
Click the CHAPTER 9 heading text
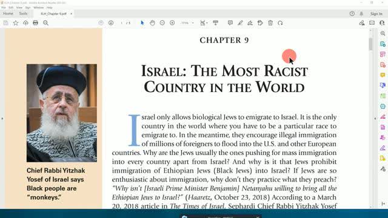pyautogui.click(x=224, y=40)
